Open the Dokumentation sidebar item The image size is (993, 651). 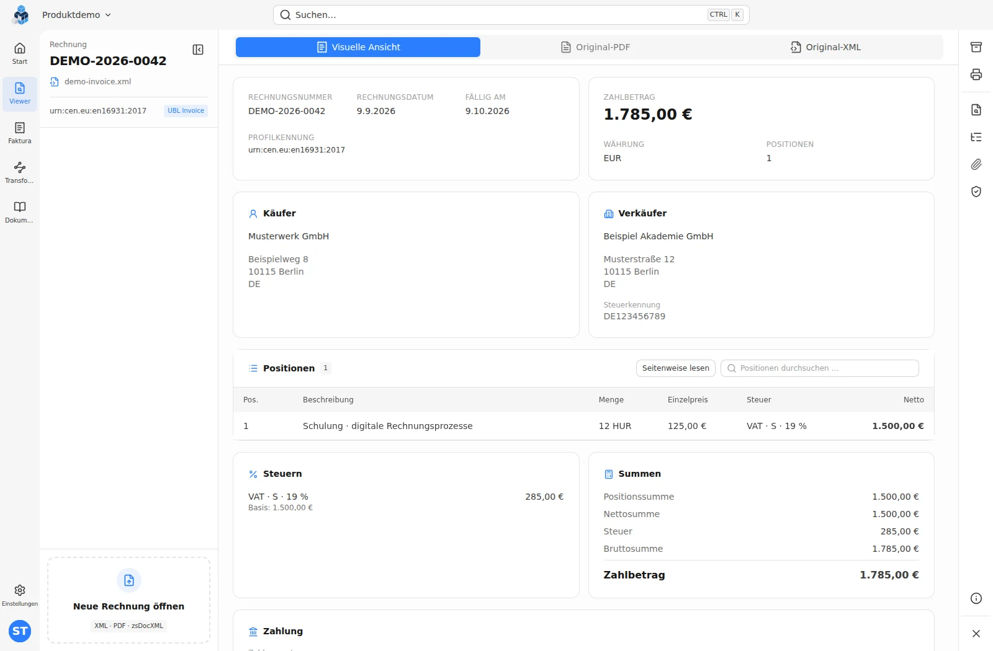[20, 213]
